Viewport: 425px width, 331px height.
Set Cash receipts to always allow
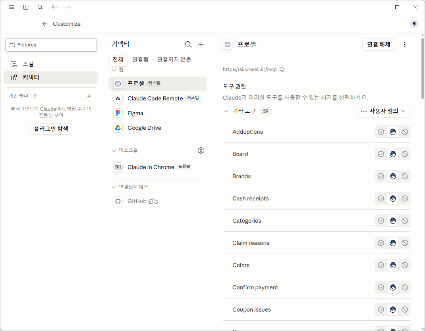tap(381, 198)
